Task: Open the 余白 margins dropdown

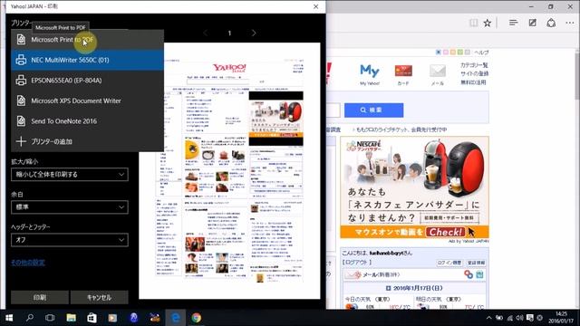Action: click(70, 207)
